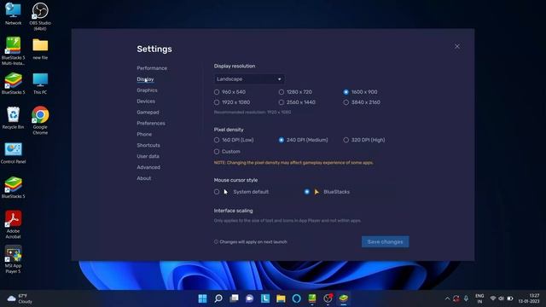The width and height of the screenshot is (546, 307).
Task: Select 1280 x 720 resolution
Action: click(295, 92)
